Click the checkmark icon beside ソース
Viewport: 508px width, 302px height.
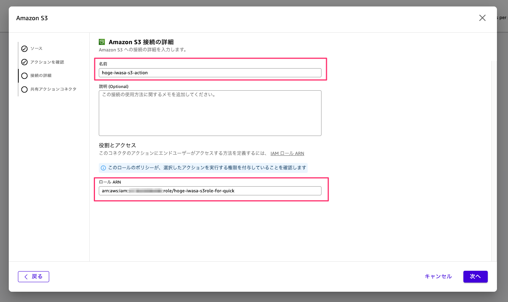click(24, 49)
